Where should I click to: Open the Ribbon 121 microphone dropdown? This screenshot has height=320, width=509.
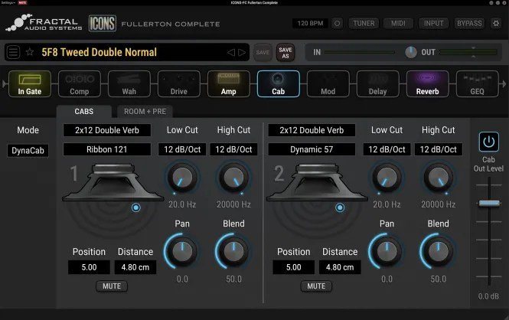pyautogui.click(x=107, y=149)
